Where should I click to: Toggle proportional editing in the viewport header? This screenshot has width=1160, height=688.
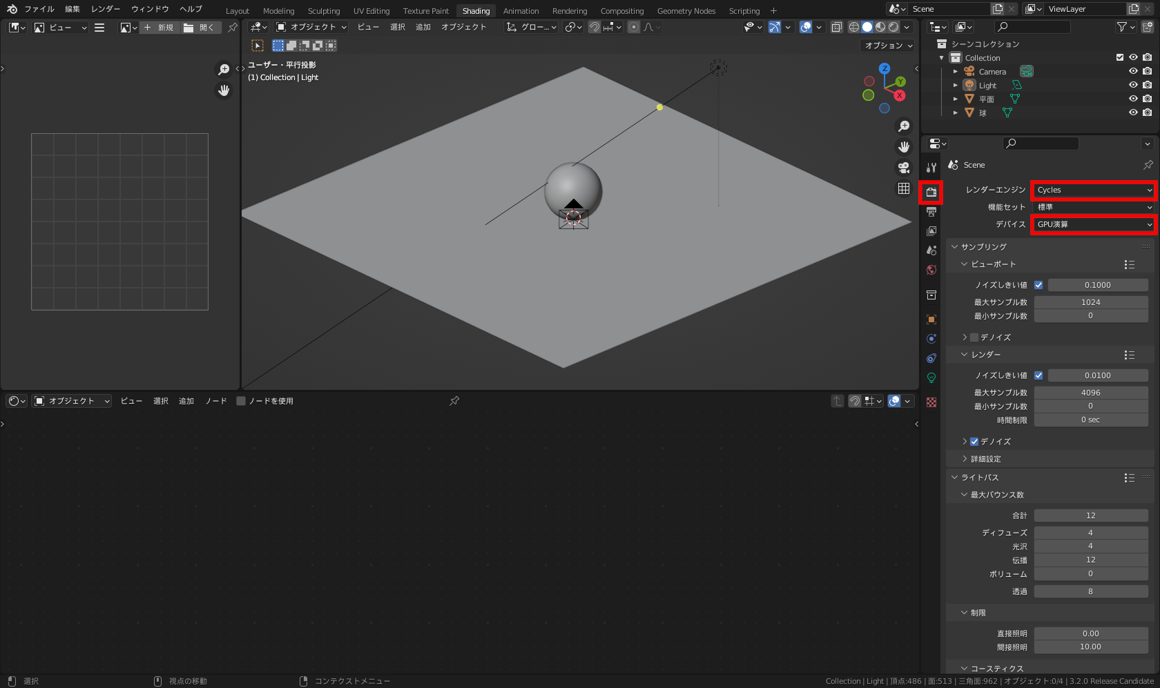[634, 27]
